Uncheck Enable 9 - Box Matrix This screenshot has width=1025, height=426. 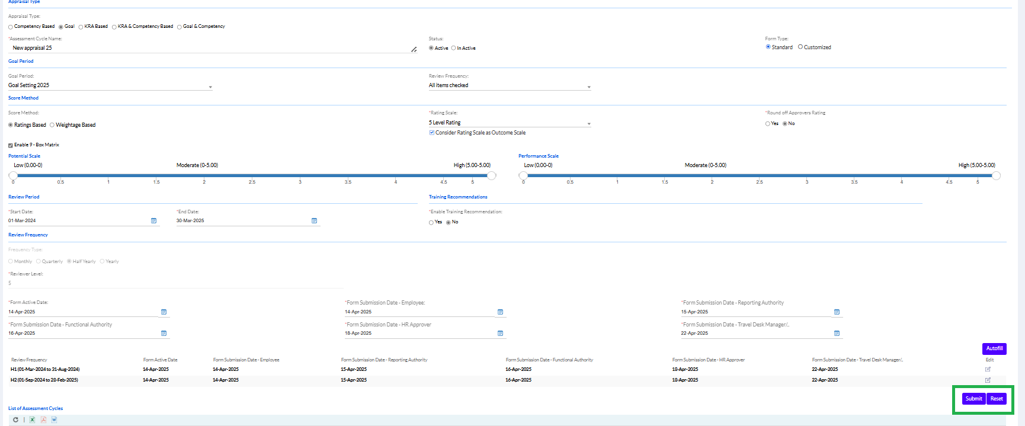pyautogui.click(x=11, y=145)
